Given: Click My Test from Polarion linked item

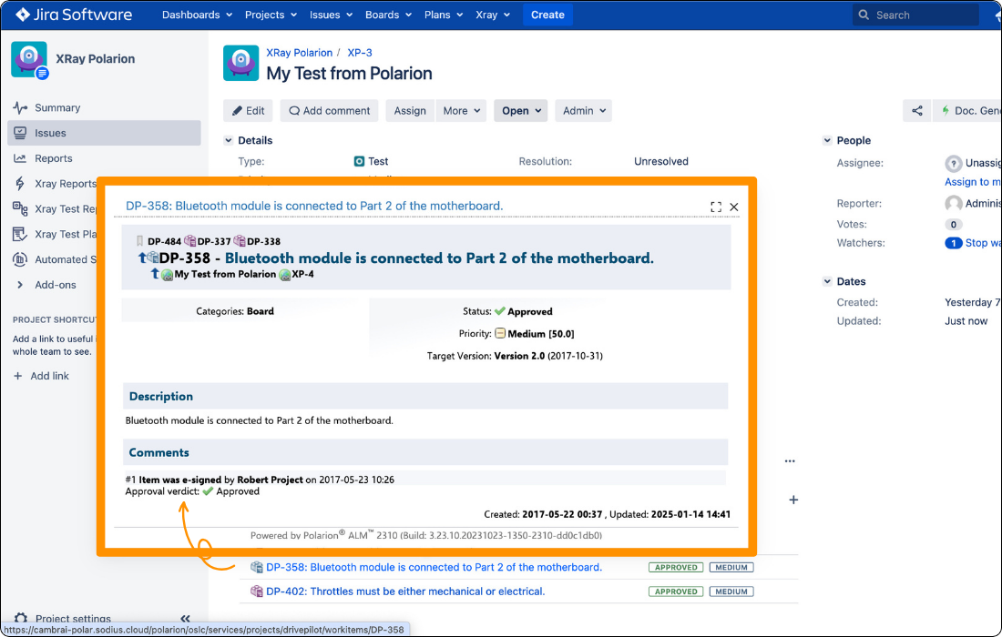Looking at the screenshot, I should [225, 275].
